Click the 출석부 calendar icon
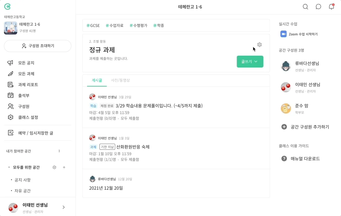341x216 pixels. click(x=11, y=95)
